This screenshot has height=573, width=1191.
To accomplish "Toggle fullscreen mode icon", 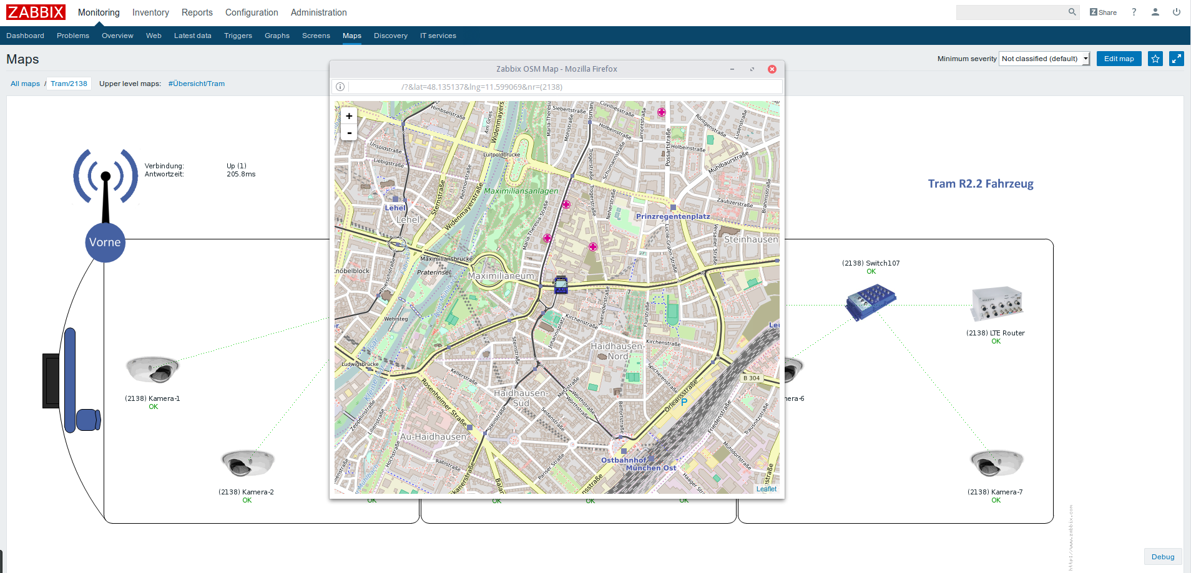I will [x=1177, y=59].
